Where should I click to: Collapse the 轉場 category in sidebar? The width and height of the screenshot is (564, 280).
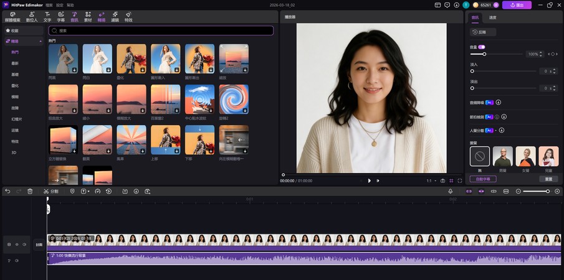(x=41, y=41)
